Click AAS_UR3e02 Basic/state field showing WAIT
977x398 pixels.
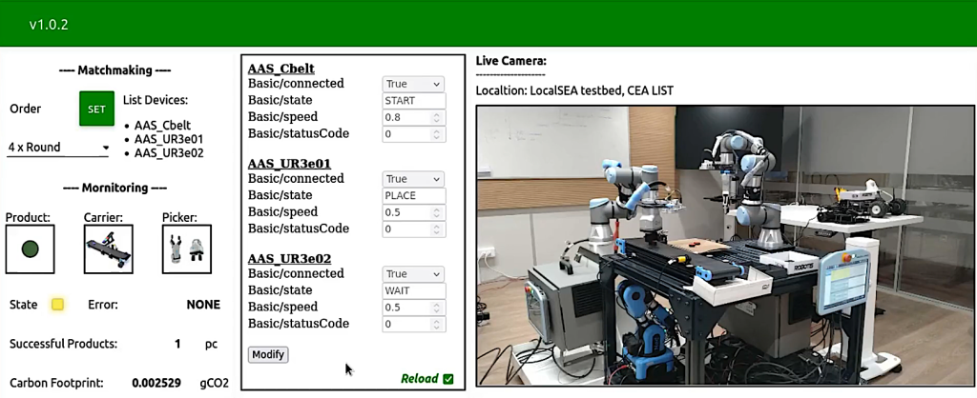click(413, 291)
